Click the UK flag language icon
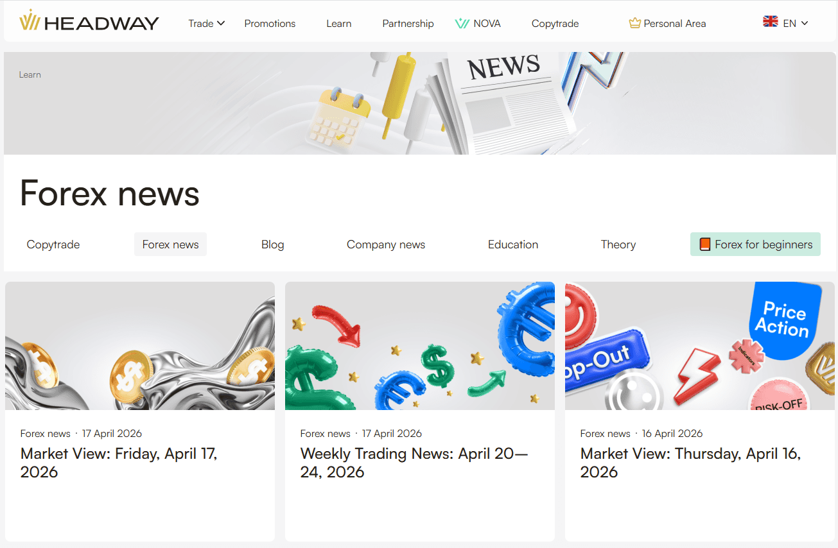Viewport: 838px width, 548px height. pyautogui.click(x=770, y=22)
